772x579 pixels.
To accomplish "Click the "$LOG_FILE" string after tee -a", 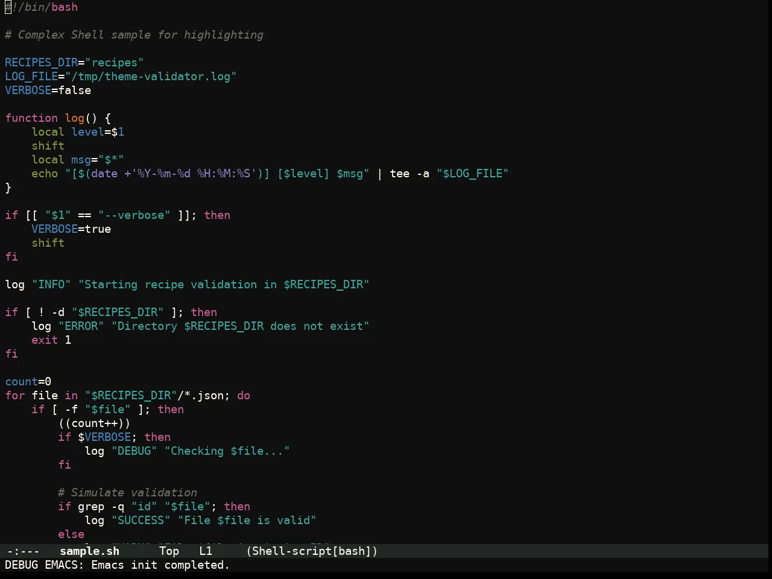I will [x=472, y=174].
